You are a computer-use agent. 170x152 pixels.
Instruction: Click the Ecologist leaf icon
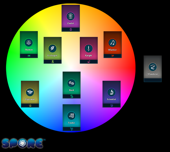click(x=53, y=48)
